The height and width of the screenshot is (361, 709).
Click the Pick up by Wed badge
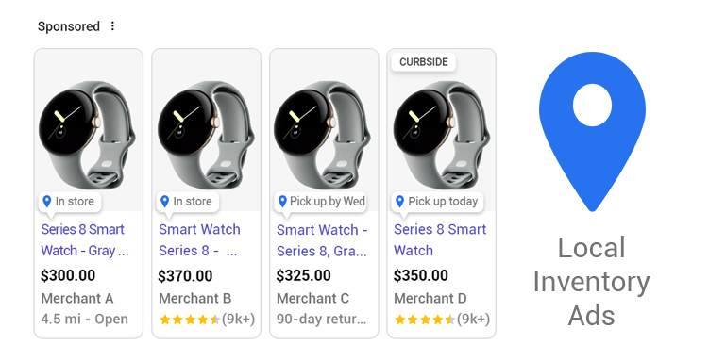pos(321,202)
